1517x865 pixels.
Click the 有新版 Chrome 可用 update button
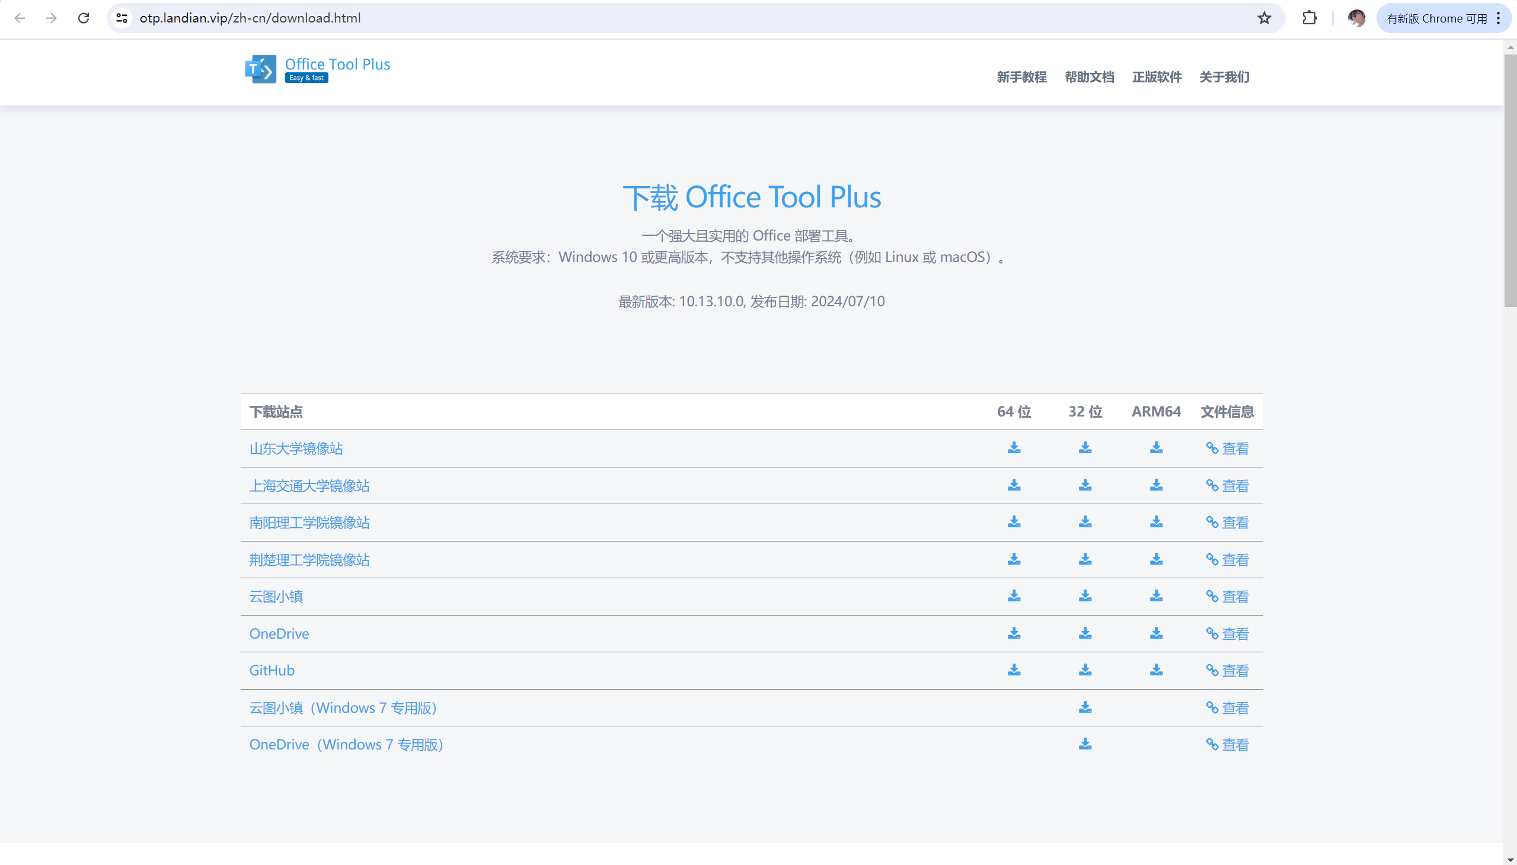(1436, 18)
